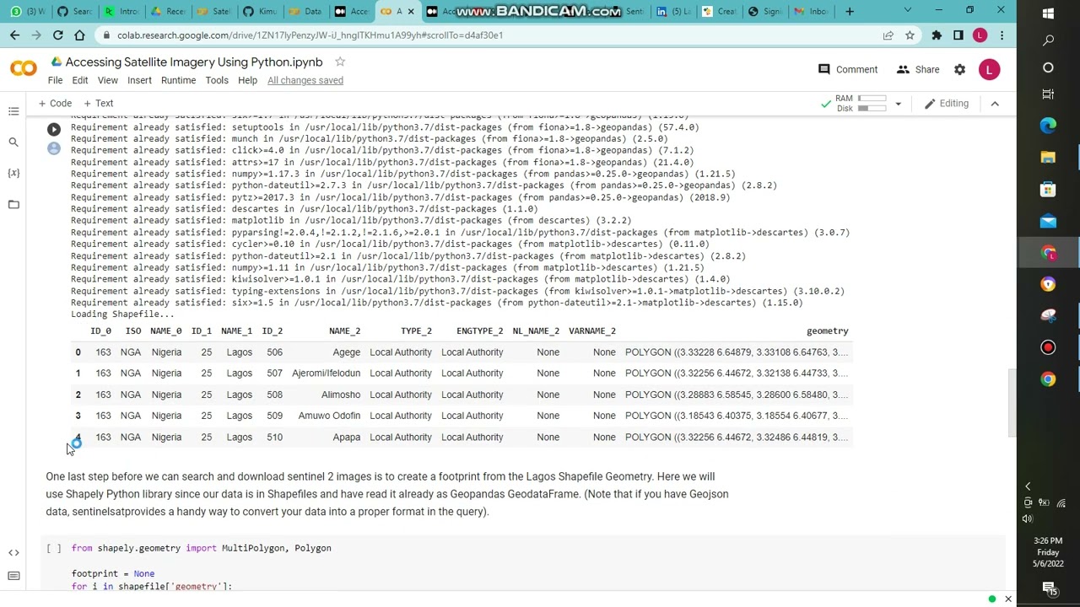1080x607 pixels.
Task: Open Windows taskbar search
Action: click(1048, 40)
